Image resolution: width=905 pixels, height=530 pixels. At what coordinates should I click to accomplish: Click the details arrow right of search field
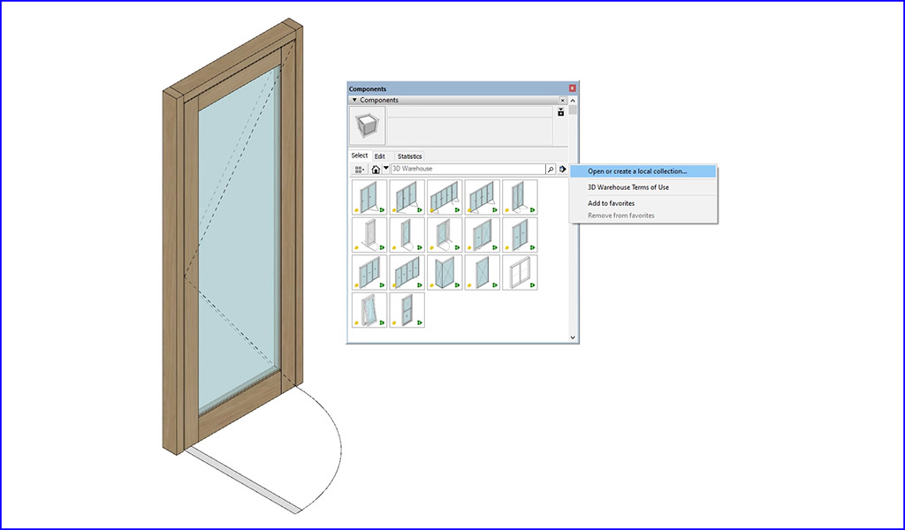[x=562, y=169]
